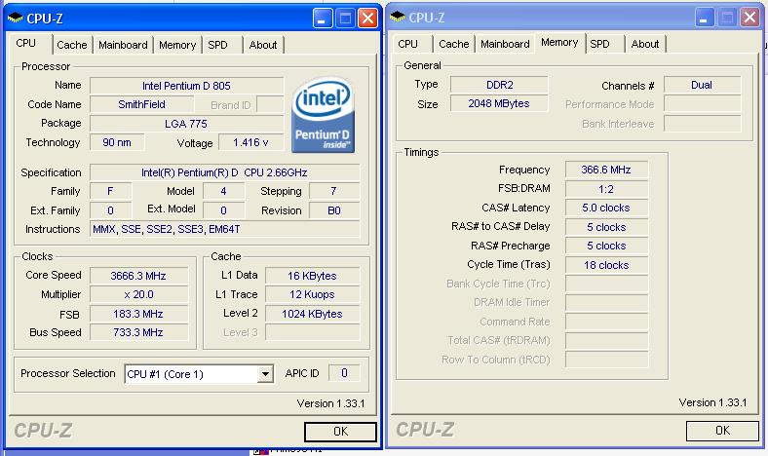Image resolution: width=768 pixels, height=456 pixels.
Task: Click the CAS# Latency value '5.0 clocks'
Action: tap(606, 208)
